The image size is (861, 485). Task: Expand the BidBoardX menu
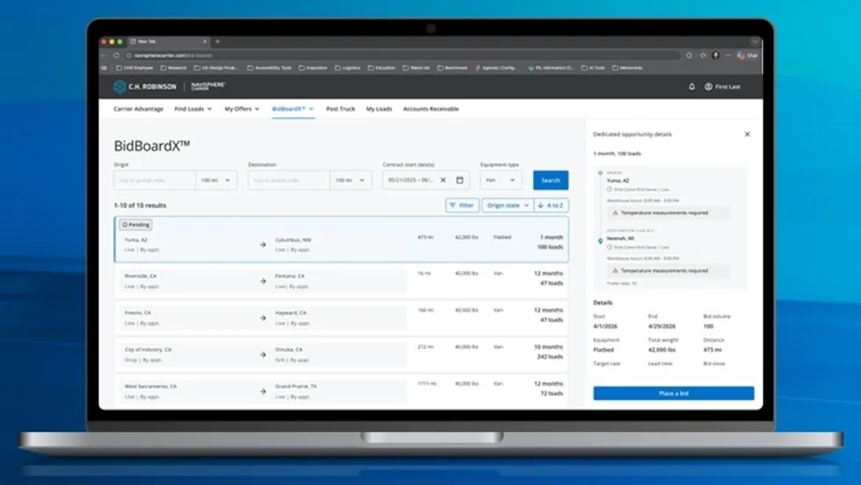point(293,109)
